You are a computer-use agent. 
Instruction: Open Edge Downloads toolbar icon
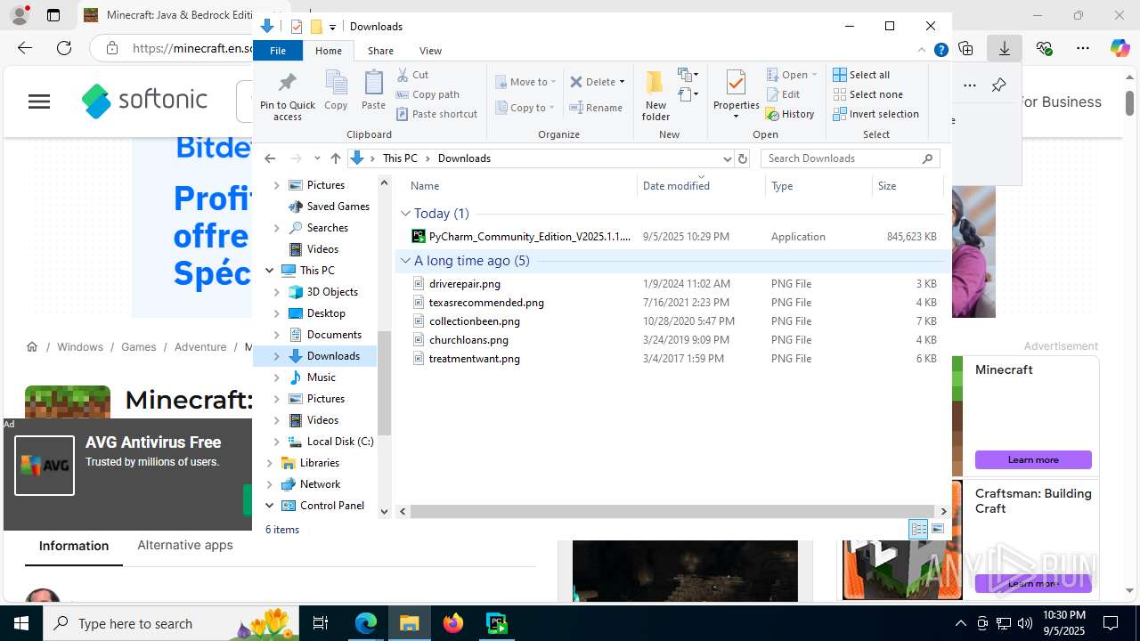tap(1004, 48)
